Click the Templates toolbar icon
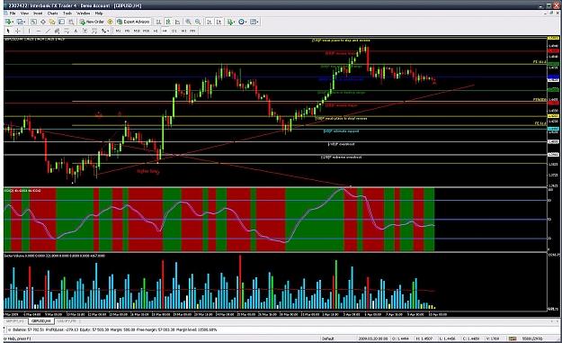 (253, 22)
